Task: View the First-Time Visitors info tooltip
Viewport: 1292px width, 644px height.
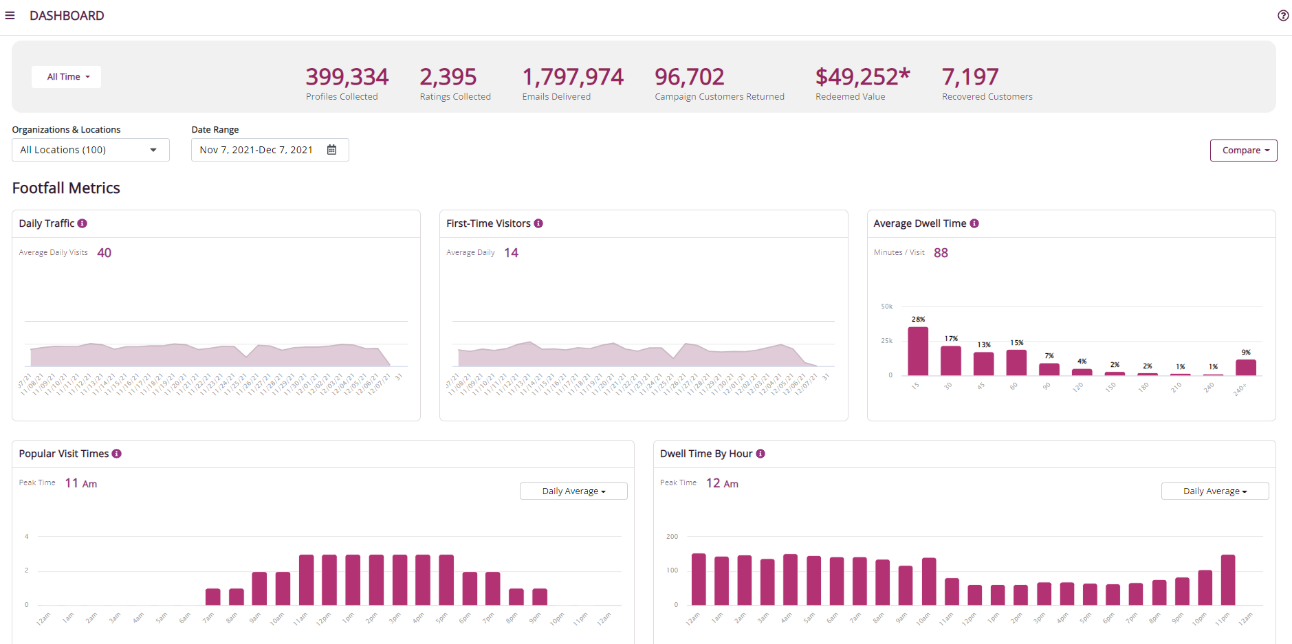Action: 539,223
